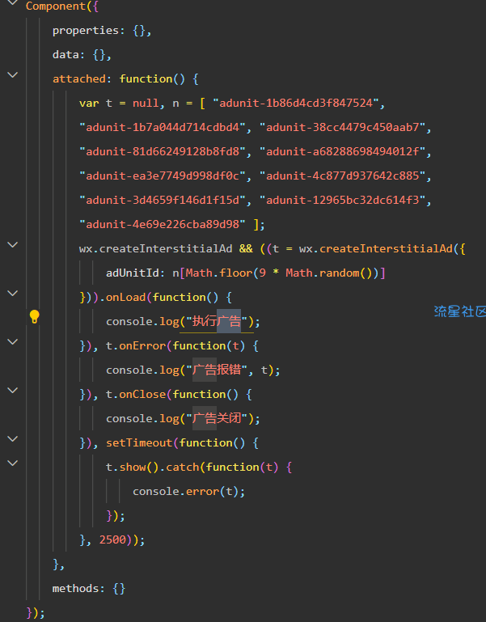Fold the wx.createInterstitialAd && line
486x622 pixels.
13,245
